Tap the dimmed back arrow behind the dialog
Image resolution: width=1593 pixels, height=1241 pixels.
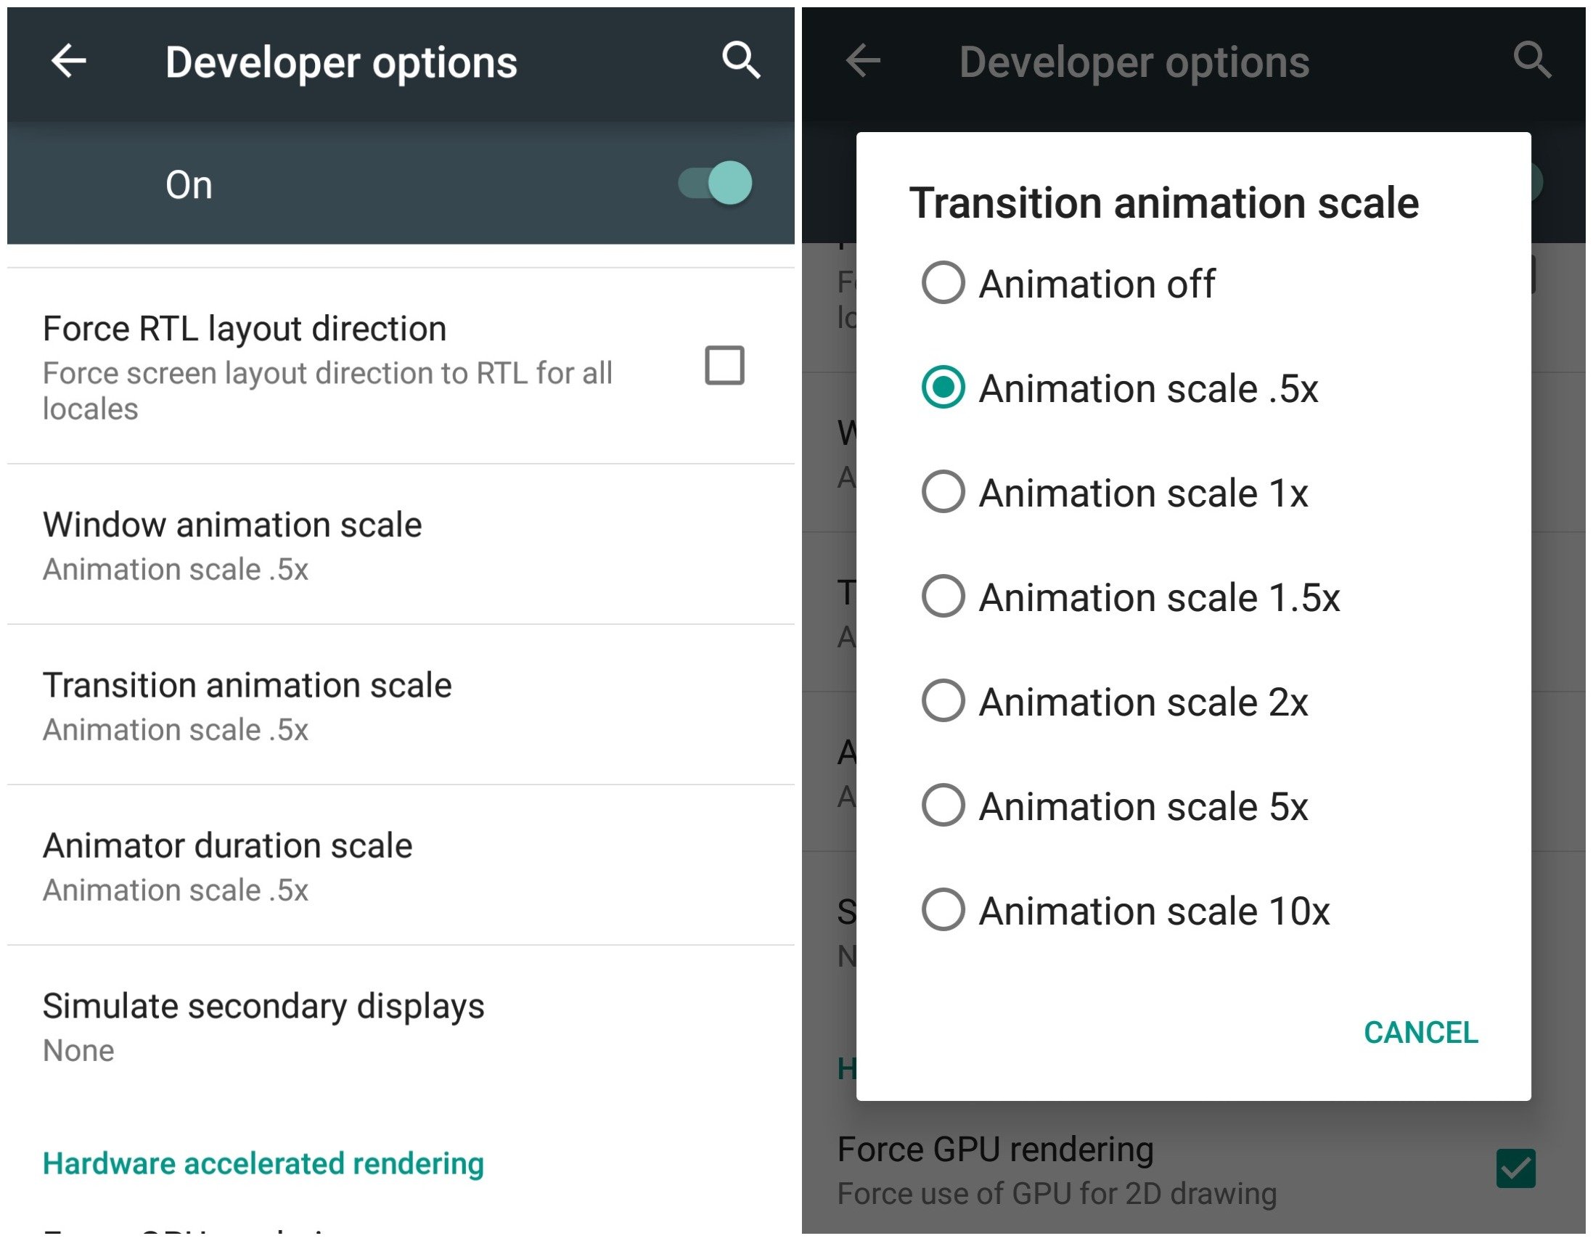tap(863, 60)
